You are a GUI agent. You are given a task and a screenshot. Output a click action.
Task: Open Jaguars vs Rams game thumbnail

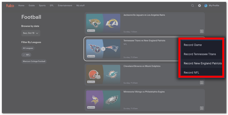point(103,23)
